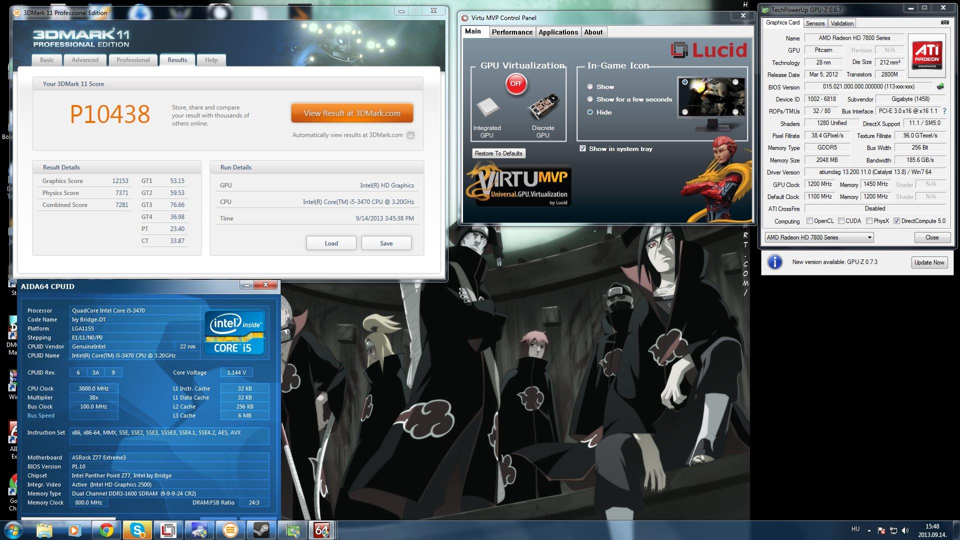Select the Graphics Card tab in GPU-Z
The height and width of the screenshot is (540, 960).
pos(782,22)
